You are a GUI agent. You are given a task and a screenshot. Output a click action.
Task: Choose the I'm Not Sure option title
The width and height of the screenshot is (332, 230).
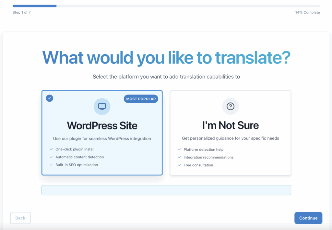[231, 125]
